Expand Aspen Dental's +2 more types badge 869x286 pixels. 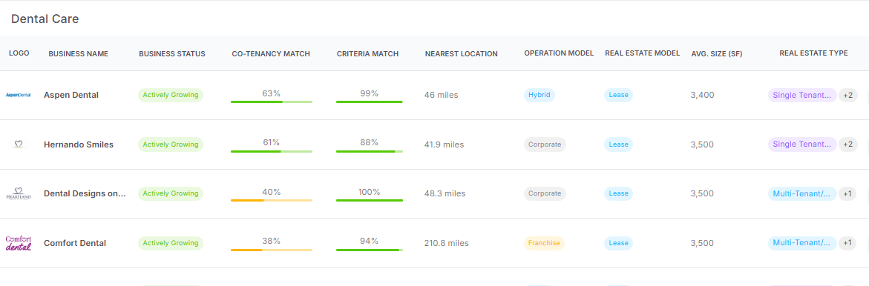848,95
